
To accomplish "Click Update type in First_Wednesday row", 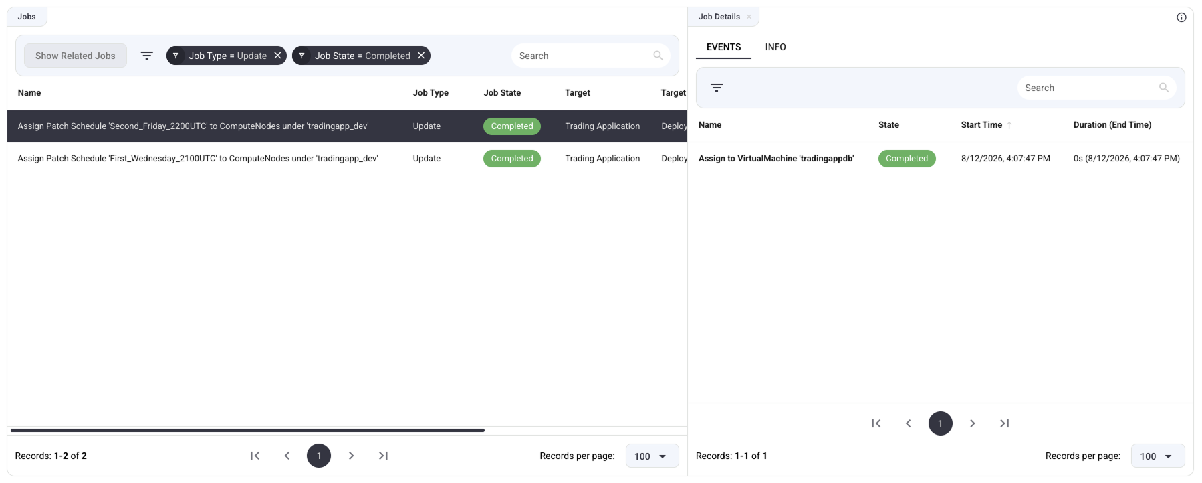I will click(x=427, y=159).
